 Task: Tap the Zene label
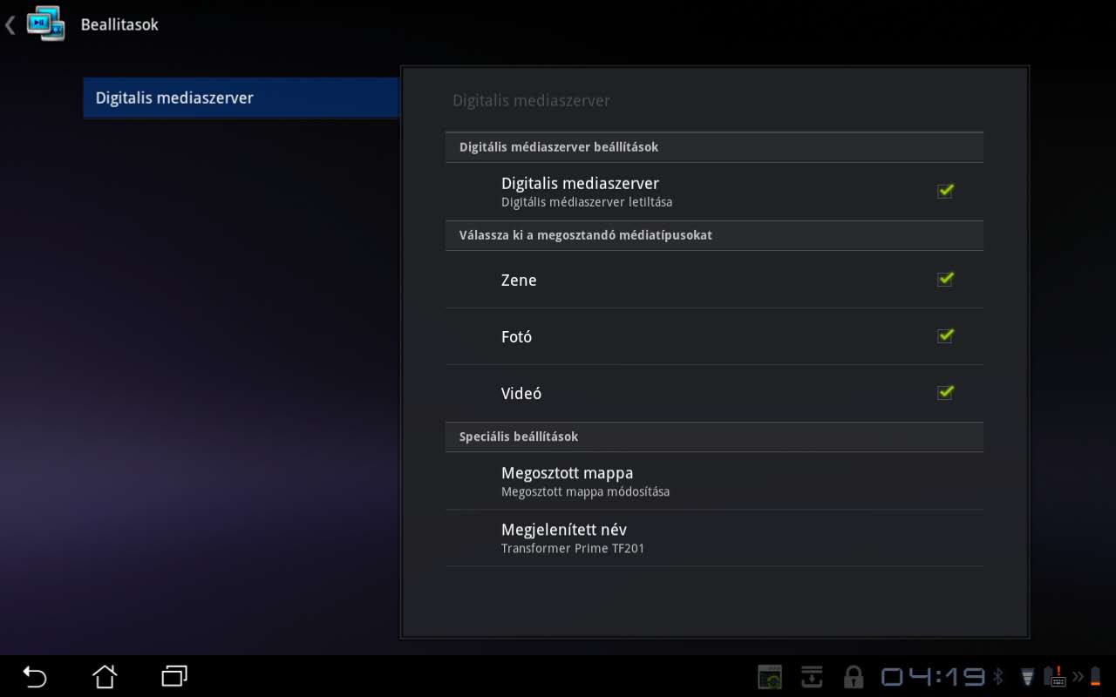coord(519,281)
